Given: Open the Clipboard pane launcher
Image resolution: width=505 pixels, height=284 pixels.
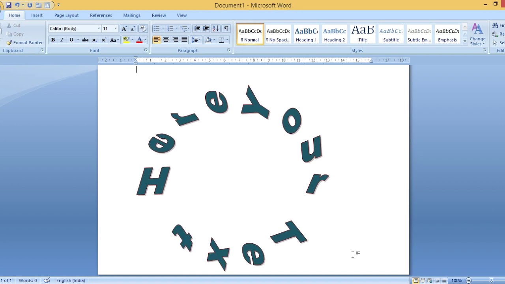Looking at the screenshot, I should click(x=42, y=50).
